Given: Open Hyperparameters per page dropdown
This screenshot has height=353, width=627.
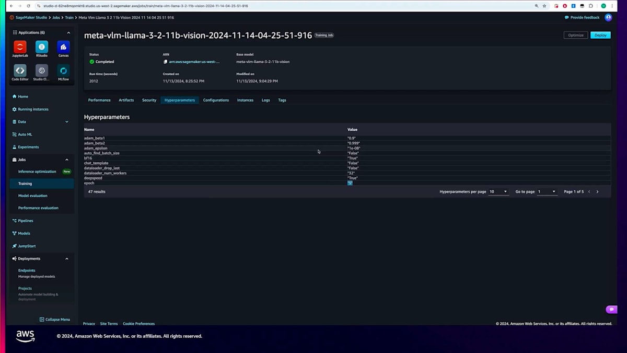Looking at the screenshot, I should pyautogui.click(x=498, y=192).
